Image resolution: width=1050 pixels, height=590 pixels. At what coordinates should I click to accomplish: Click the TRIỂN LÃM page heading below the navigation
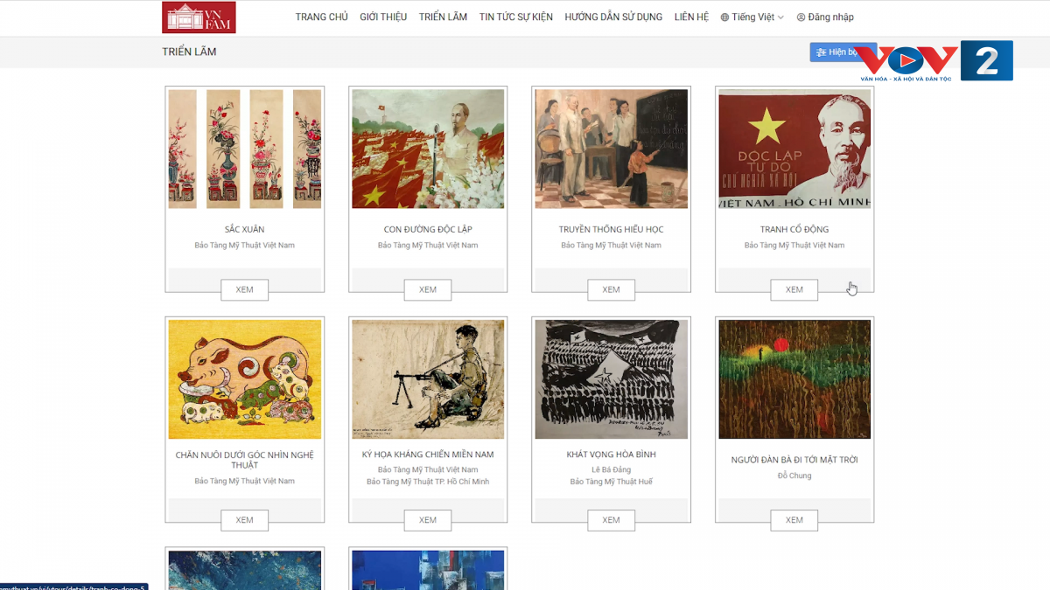click(x=189, y=52)
